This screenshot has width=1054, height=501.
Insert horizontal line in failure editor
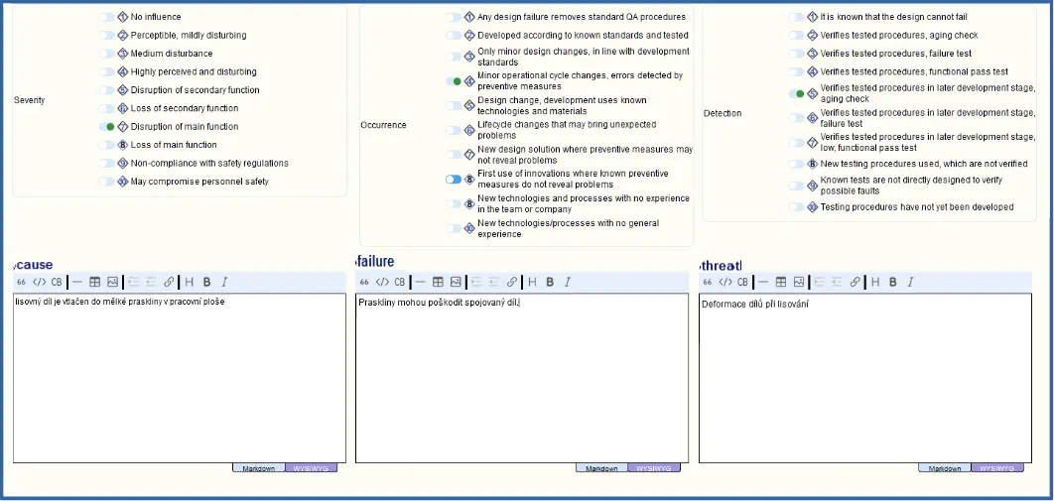420,282
